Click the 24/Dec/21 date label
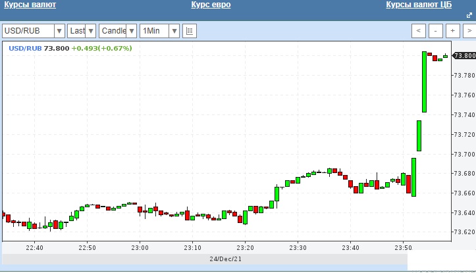 click(226, 259)
